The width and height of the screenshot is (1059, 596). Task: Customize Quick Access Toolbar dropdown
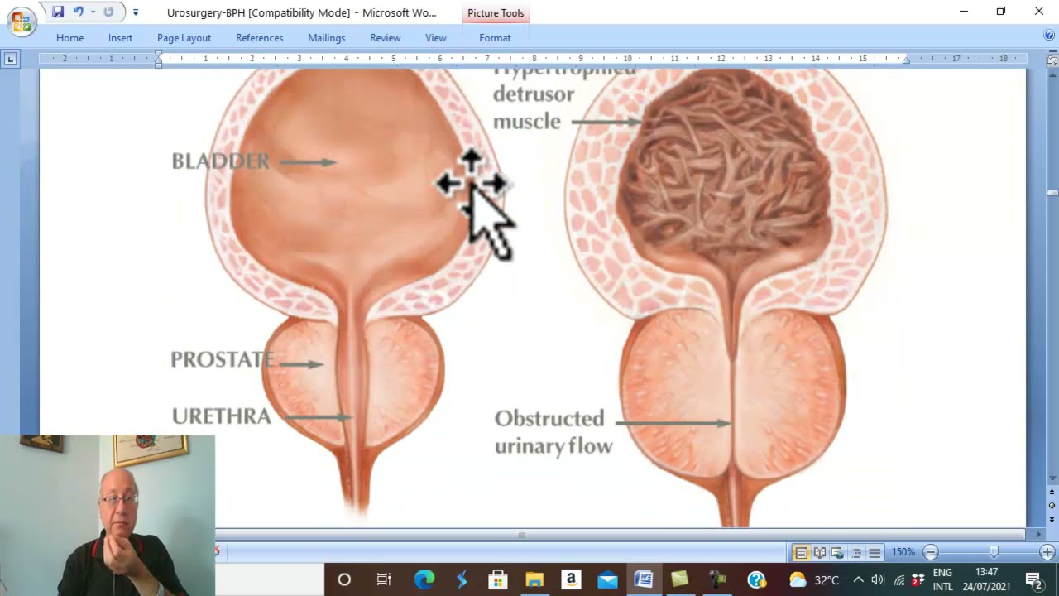point(136,12)
